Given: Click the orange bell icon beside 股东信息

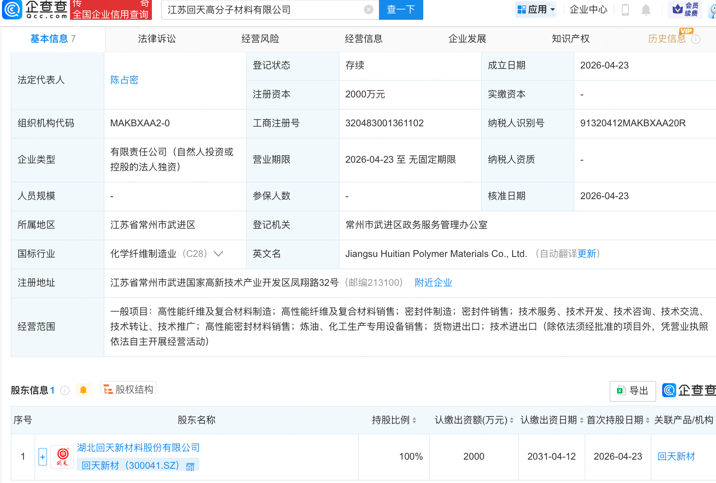Looking at the screenshot, I should click(x=83, y=390).
